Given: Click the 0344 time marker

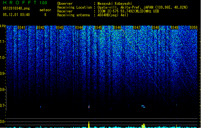Looking at the screenshot, I should [x=79, y=28].
